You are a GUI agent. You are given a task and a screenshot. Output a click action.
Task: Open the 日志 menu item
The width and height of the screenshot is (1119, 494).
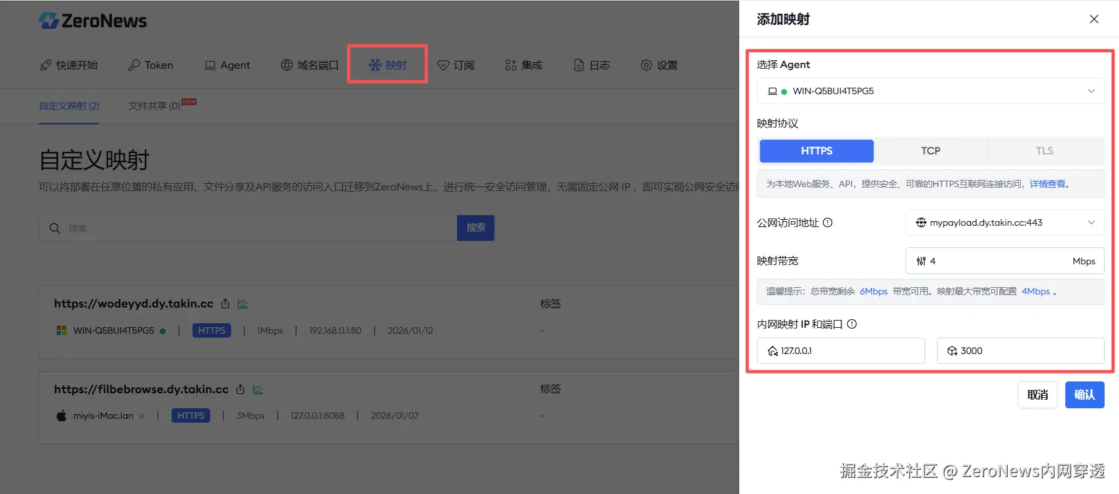pyautogui.click(x=592, y=65)
